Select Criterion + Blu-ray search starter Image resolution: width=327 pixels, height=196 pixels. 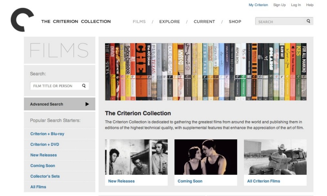tap(47, 134)
